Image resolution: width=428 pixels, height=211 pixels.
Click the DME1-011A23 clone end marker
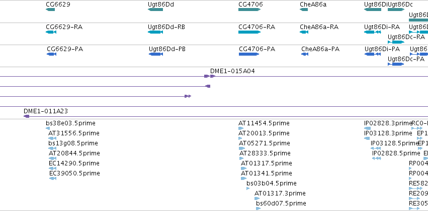tap(27, 116)
